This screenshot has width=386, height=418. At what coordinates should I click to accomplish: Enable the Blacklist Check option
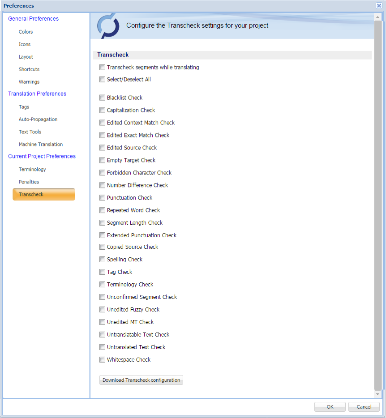pos(102,98)
